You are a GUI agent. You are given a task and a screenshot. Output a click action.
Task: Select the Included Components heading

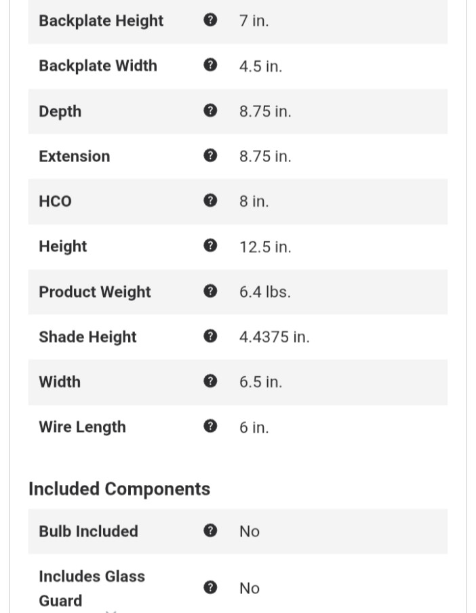point(119,489)
